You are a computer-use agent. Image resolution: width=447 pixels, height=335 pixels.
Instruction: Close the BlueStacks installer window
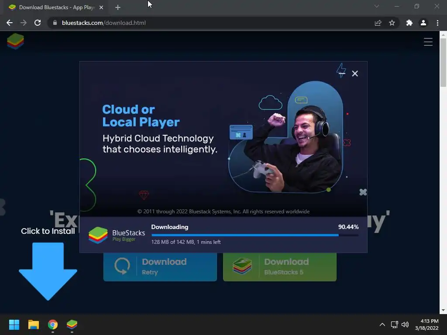click(355, 73)
